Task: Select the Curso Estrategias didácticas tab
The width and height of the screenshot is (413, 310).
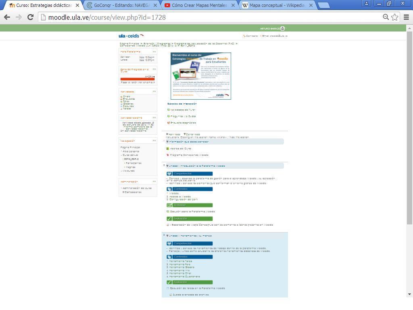Action: tap(44, 5)
